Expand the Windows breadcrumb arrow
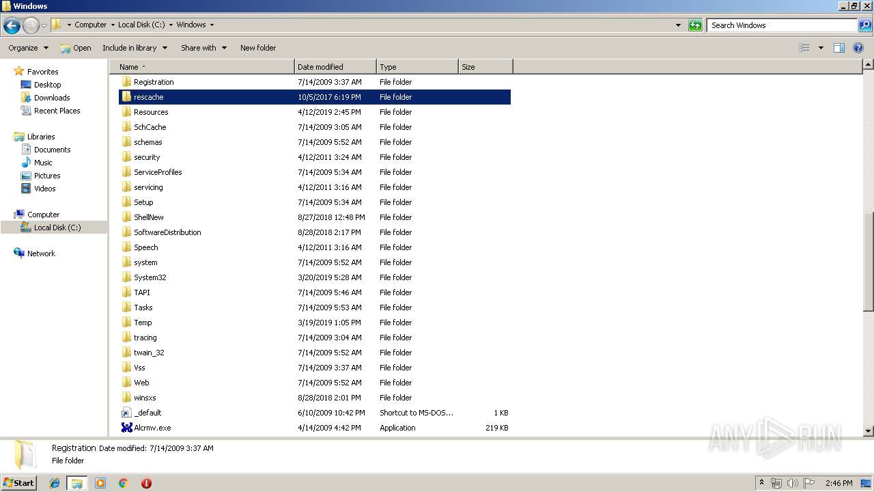The height and width of the screenshot is (492, 874). (212, 25)
